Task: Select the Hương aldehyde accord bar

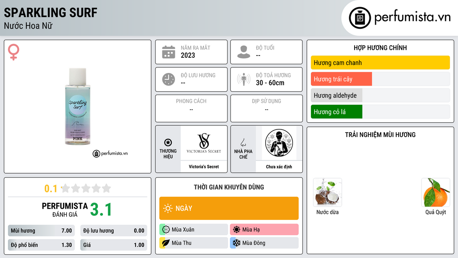Action: coord(380,95)
